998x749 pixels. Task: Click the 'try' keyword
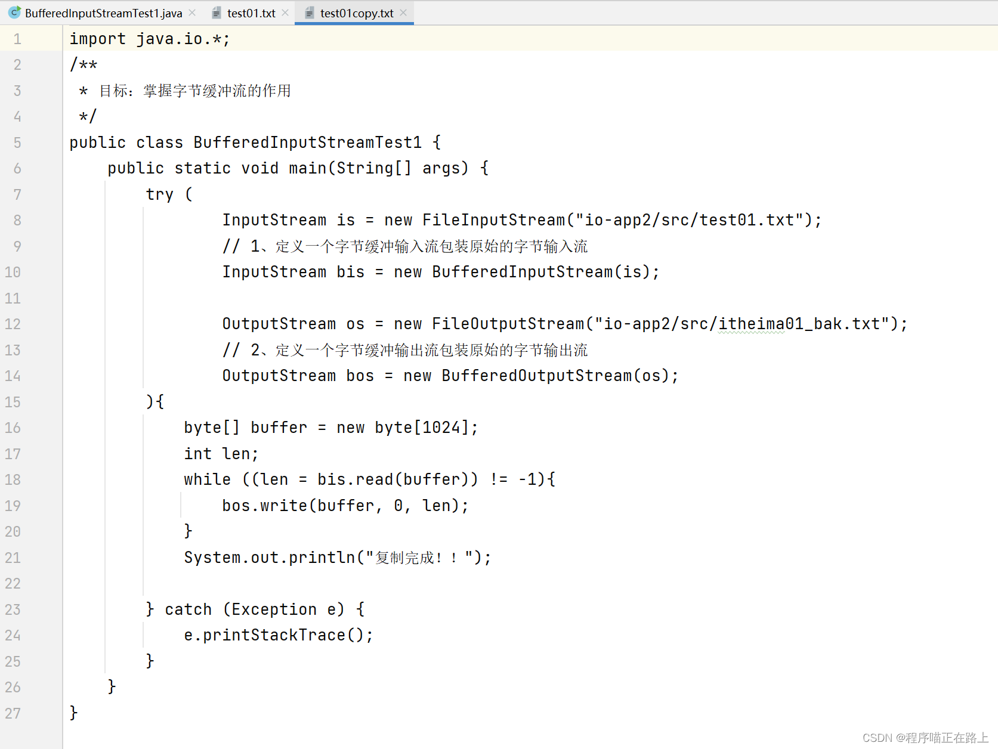tap(160, 194)
